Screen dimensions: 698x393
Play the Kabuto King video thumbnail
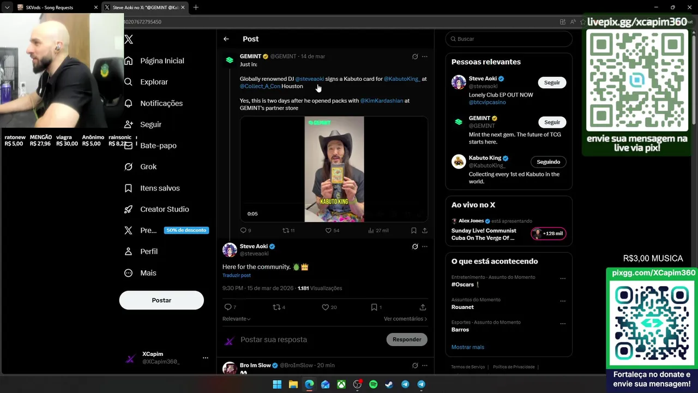point(334,169)
